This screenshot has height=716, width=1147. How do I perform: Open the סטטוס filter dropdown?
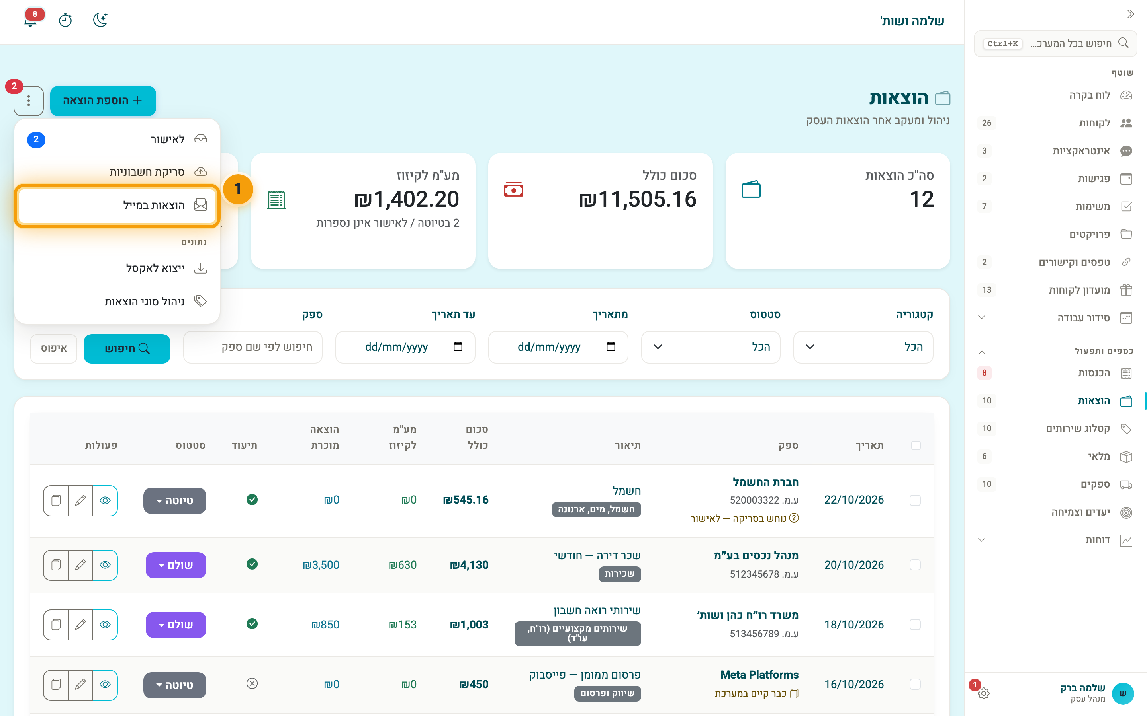(711, 347)
